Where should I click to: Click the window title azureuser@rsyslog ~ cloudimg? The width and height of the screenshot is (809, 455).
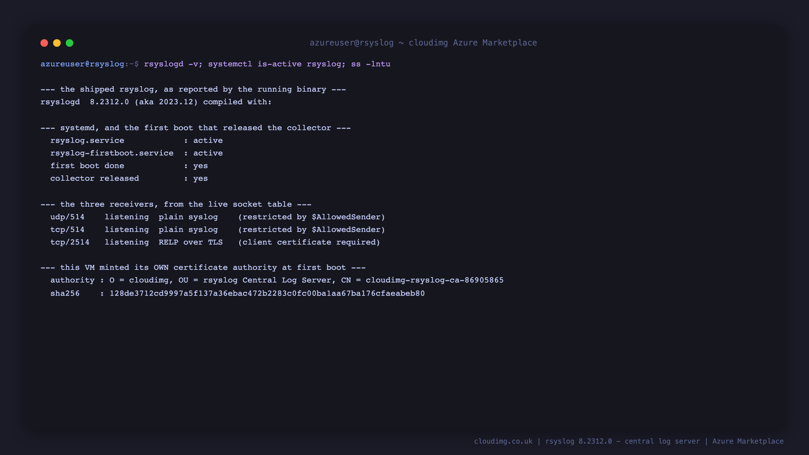(423, 43)
